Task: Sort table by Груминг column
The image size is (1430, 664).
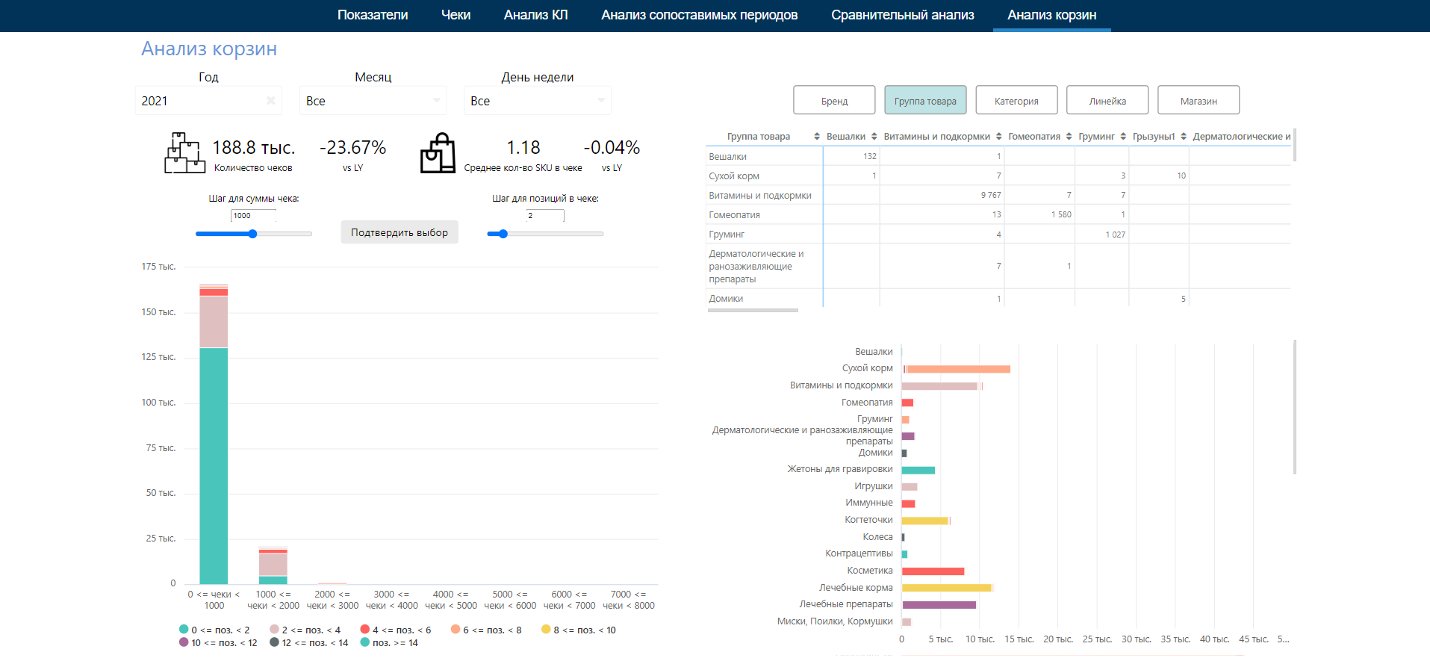Action: pos(1123,137)
